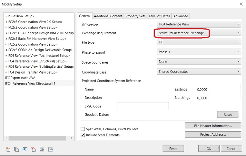This screenshot has width=246, height=156.
Task: Click the EPSG Code input field
Action: [x=143, y=106]
